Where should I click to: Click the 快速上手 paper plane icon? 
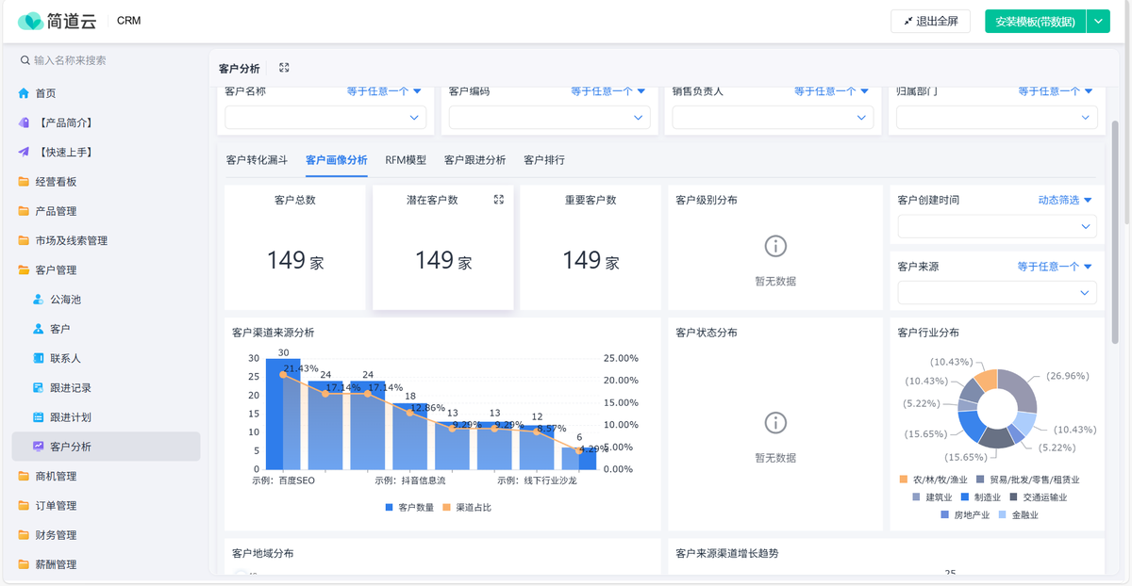pyautogui.click(x=24, y=152)
